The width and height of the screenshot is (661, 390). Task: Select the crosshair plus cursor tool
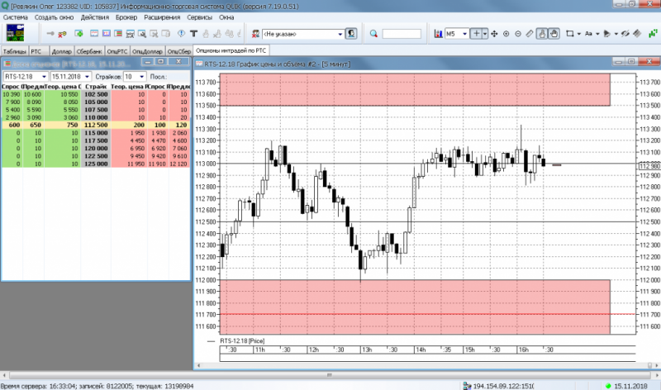[476, 33]
